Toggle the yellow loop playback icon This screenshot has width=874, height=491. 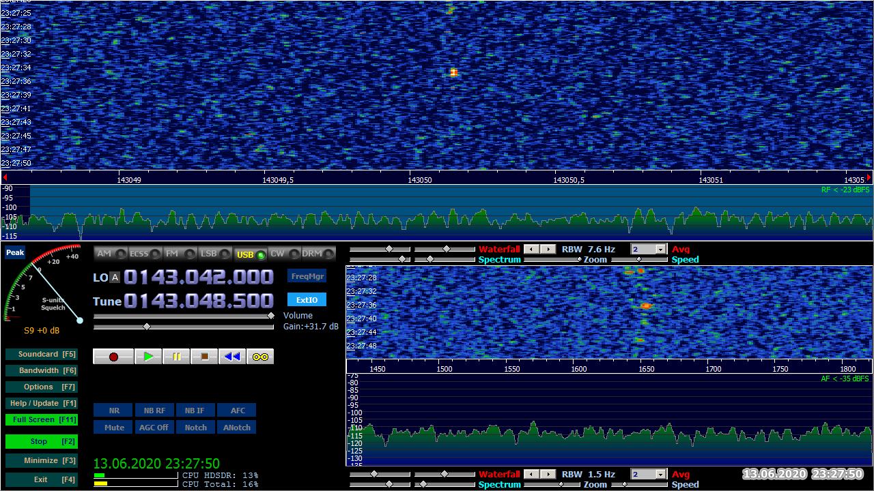[260, 357]
